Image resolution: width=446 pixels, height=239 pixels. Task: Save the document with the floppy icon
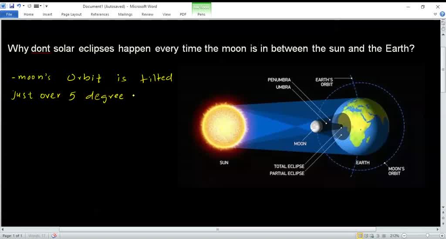click(12, 6)
